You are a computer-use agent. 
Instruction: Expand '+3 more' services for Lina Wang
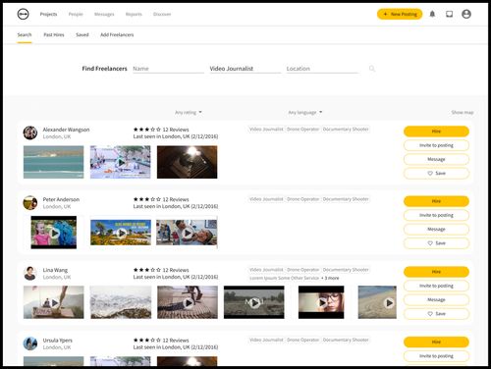tap(330, 278)
